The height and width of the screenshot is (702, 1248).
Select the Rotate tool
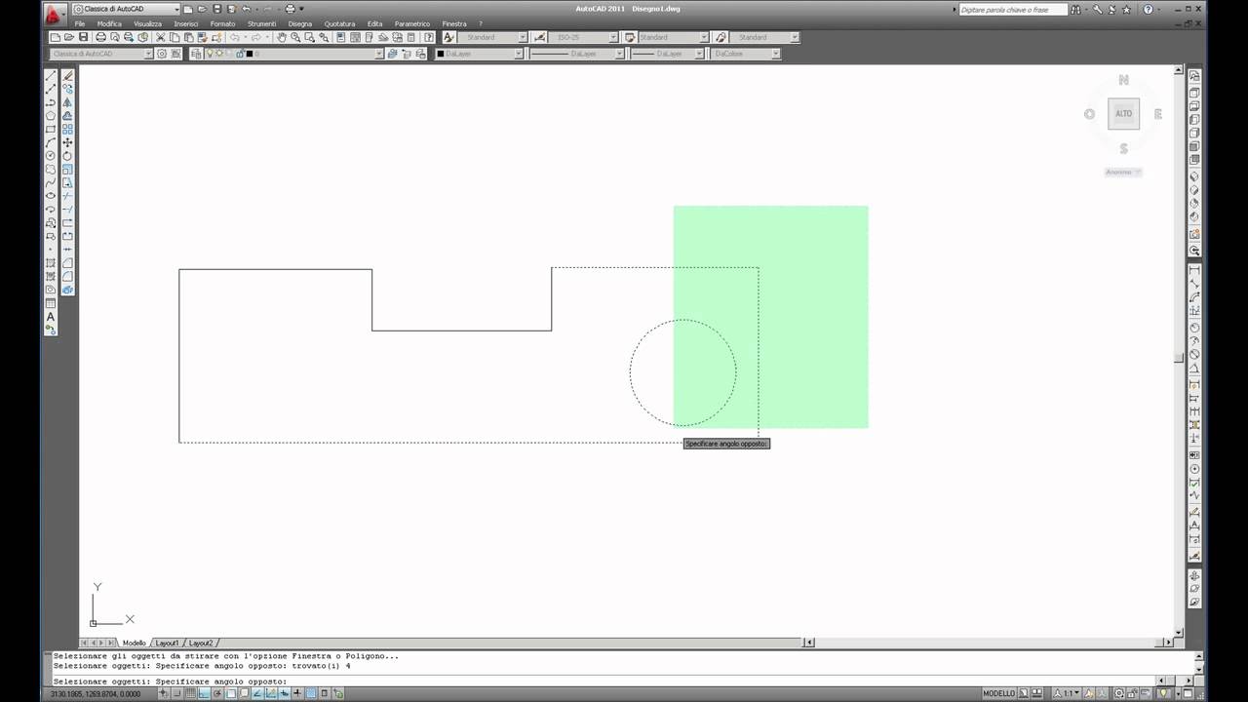coord(67,156)
